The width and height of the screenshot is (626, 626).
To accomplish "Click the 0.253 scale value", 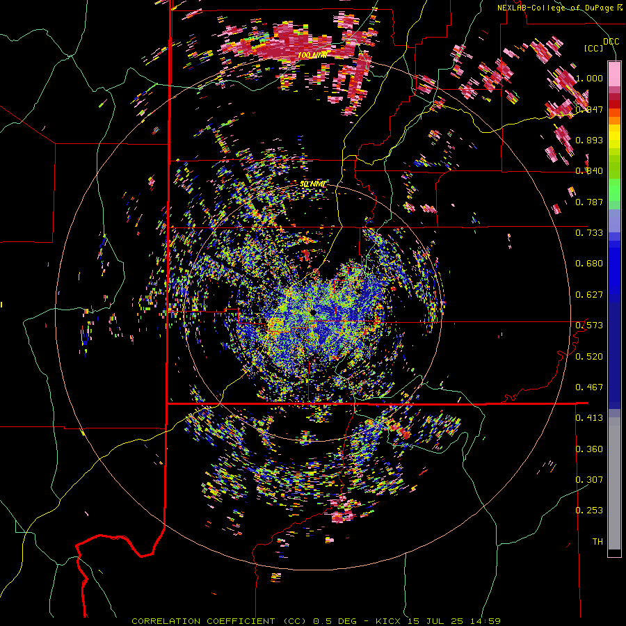I will point(589,511).
